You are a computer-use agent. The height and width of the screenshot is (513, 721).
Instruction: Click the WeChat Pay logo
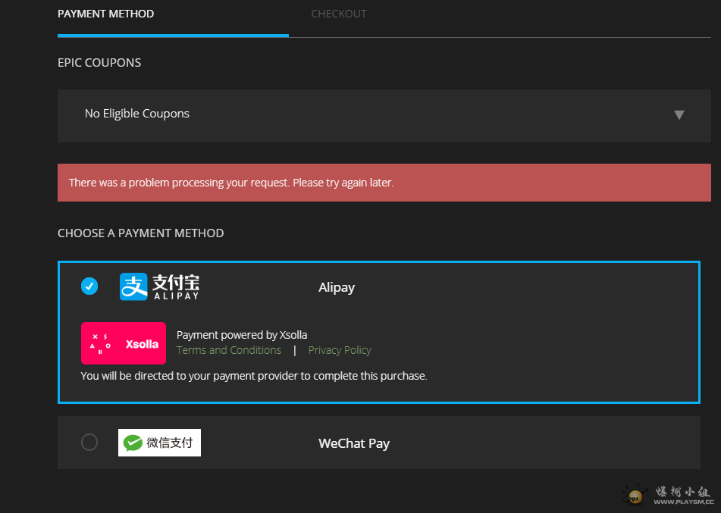click(x=159, y=443)
